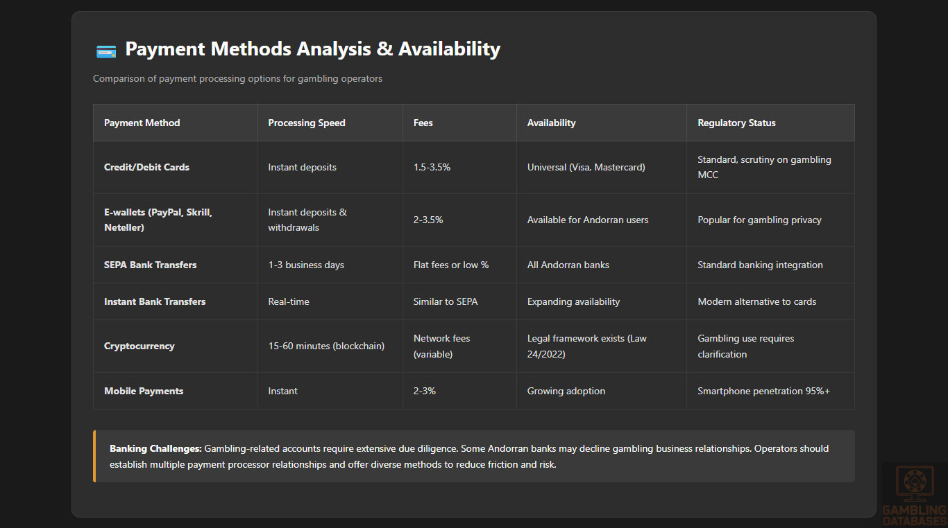Click the Regulatory Status column header

pyautogui.click(x=736, y=123)
